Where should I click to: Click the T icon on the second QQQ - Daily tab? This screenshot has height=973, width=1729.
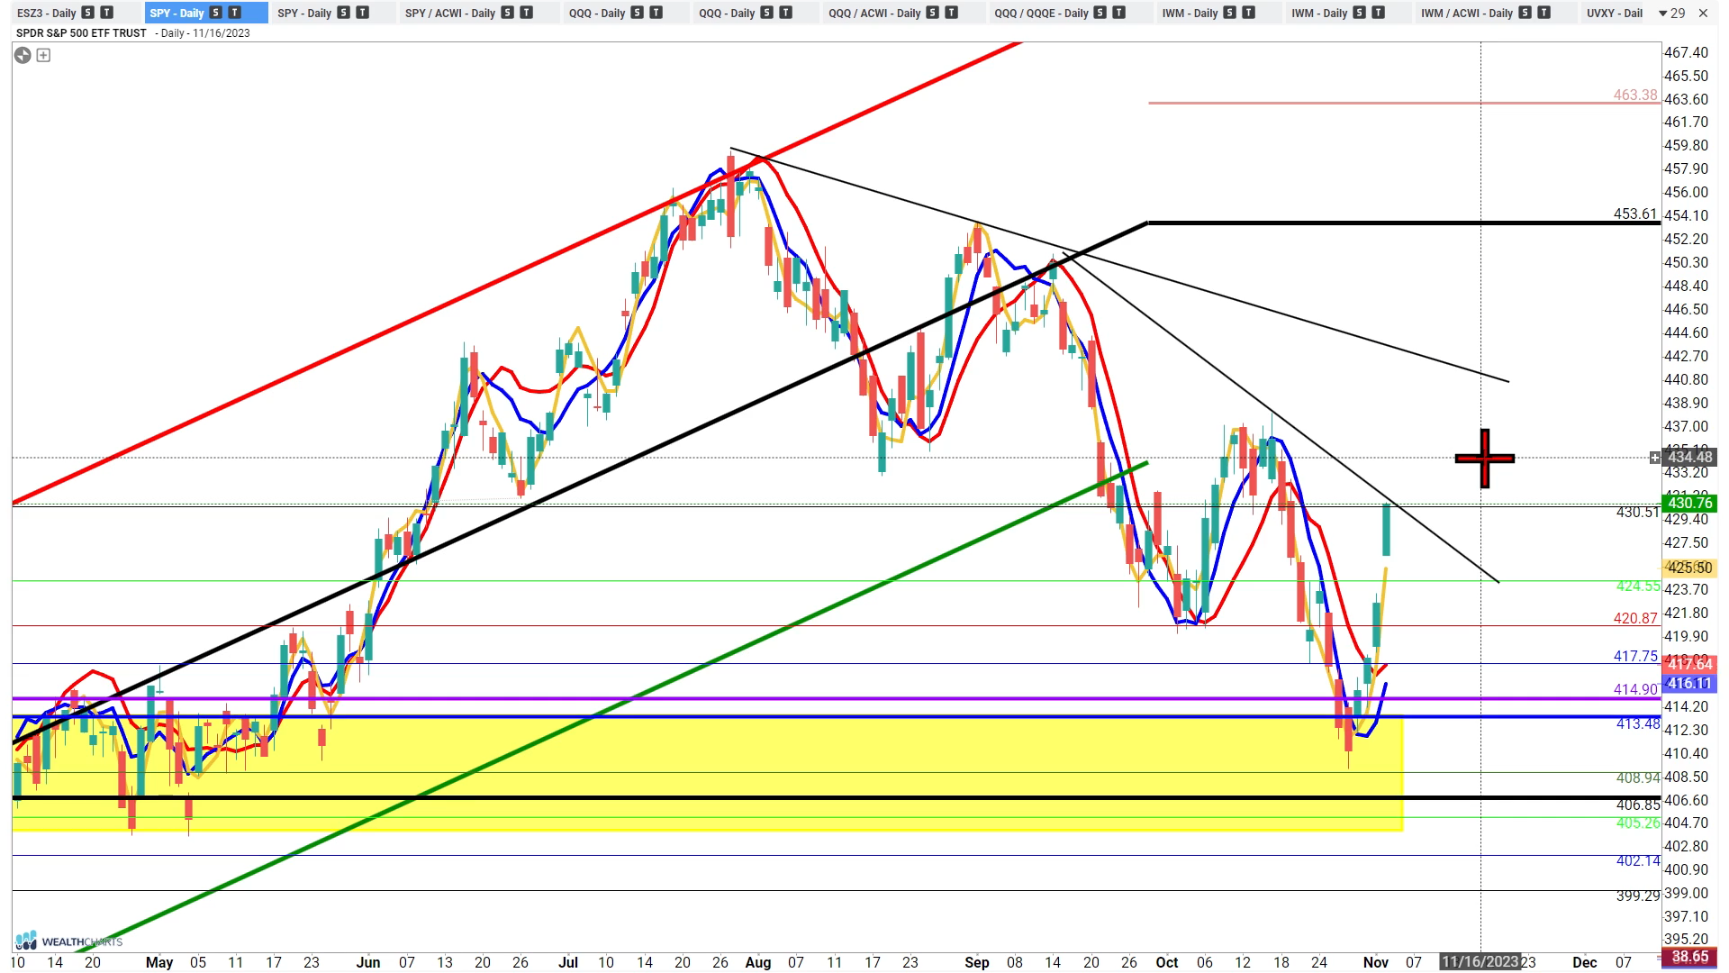[786, 13]
